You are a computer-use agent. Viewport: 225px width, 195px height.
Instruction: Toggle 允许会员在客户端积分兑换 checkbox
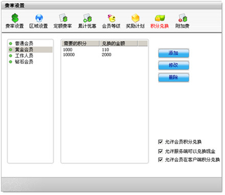point(161,160)
